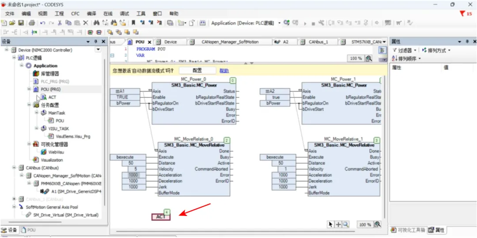This screenshot has width=477, height=238.
Task: Click the magnifier icon in canvas toolbox
Action: pyautogui.click(x=345, y=224)
